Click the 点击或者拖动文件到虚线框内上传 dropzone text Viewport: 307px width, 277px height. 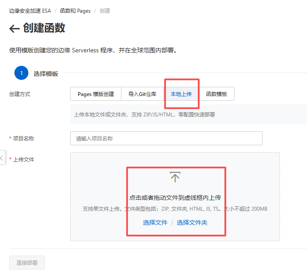point(175,198)
